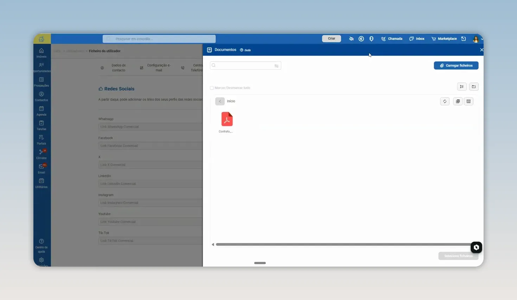Open Imóveis in the left sidebar
The width and height of the screenshot is (517, 300).
(x=42, y=53)
